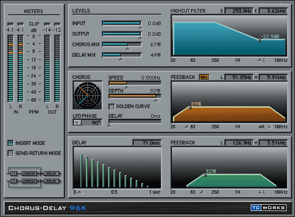Click the 67% chorus mix value

pos(156,45)
